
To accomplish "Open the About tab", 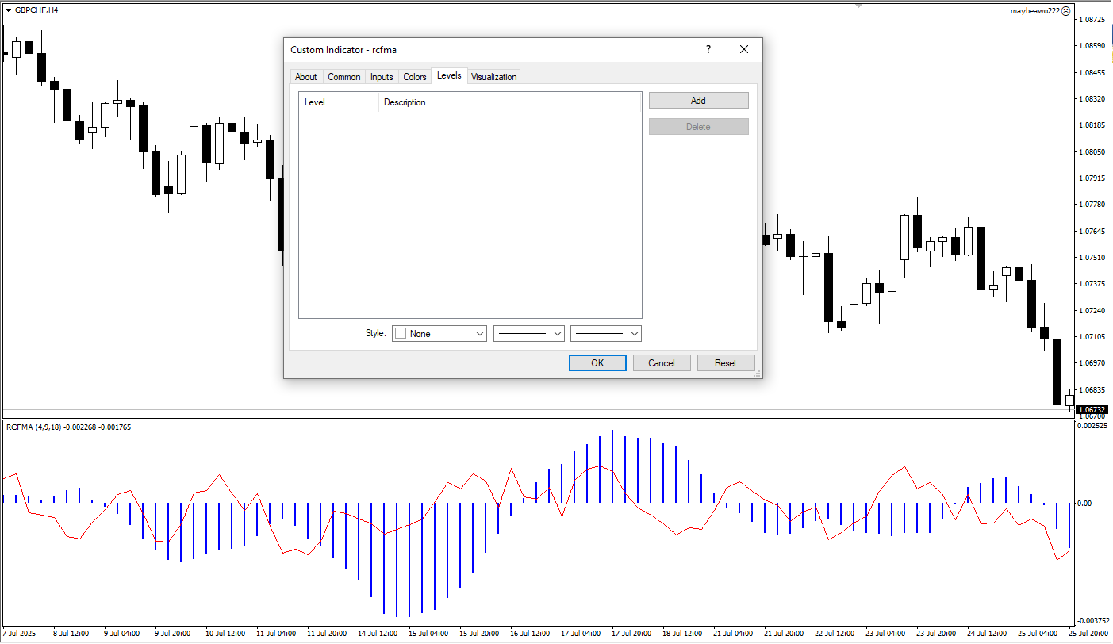I will 305,77.
